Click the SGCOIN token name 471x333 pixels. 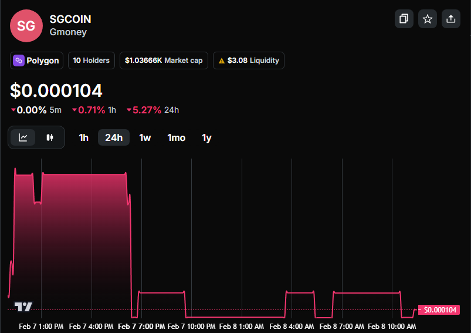click(70, 19)
